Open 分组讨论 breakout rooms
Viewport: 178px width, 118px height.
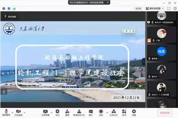click(x=113, y=113)
